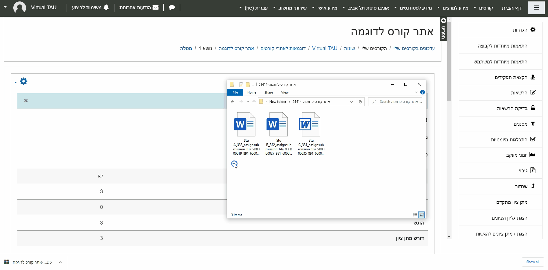
Task: Click the מטלה breadcrumb link
Action: 186,48
